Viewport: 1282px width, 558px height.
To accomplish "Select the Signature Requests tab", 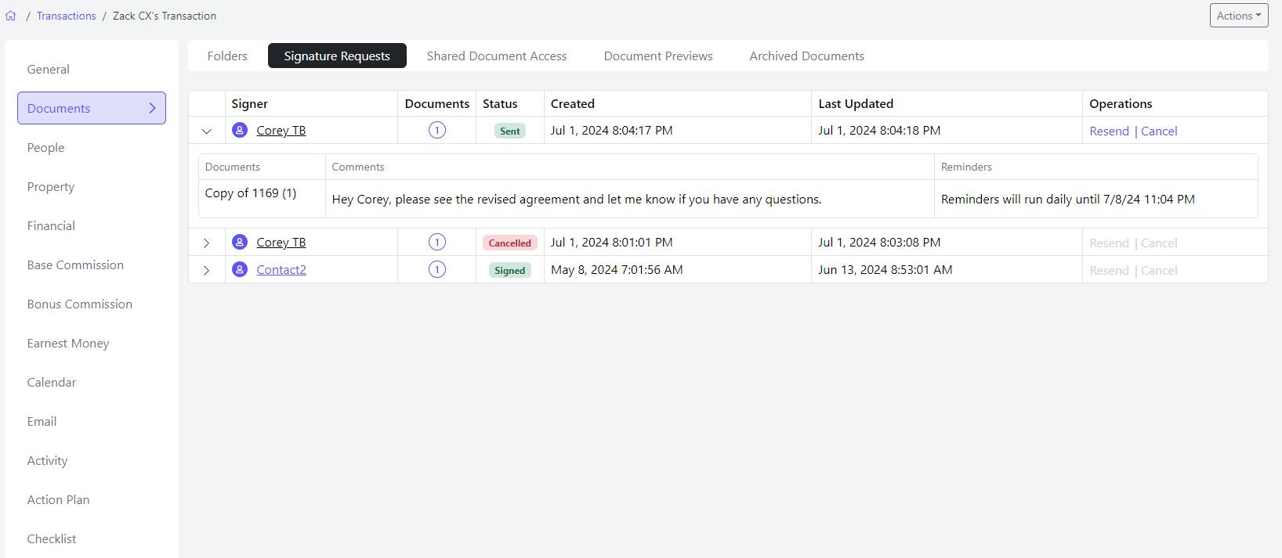I will point(337,56).
